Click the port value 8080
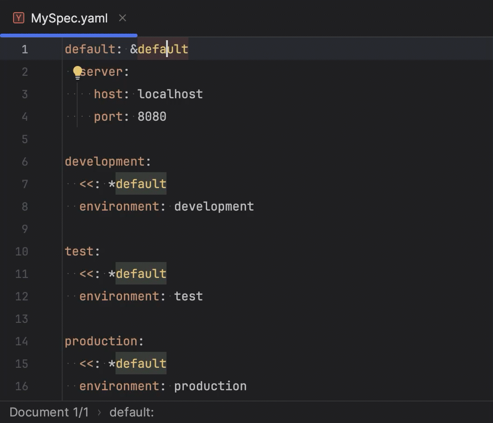 152,116
